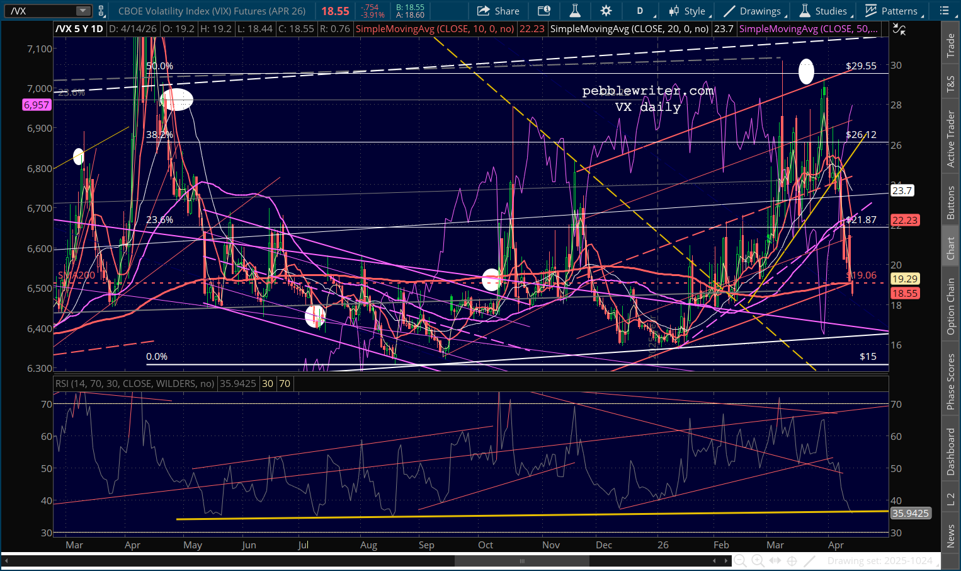The width and height of the screenshot is (961, 571).
Task: Open the /VX symbol dropdown arrow
Action: (83, 11)
